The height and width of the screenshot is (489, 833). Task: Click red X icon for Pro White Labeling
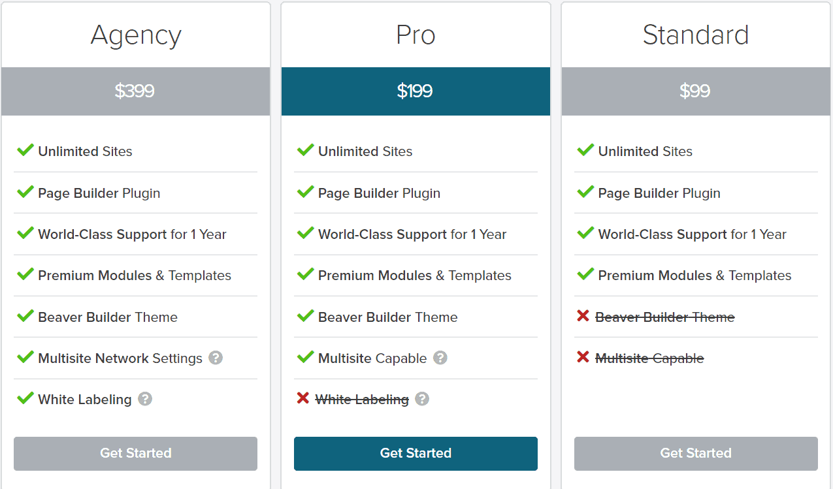pos(302,398)
